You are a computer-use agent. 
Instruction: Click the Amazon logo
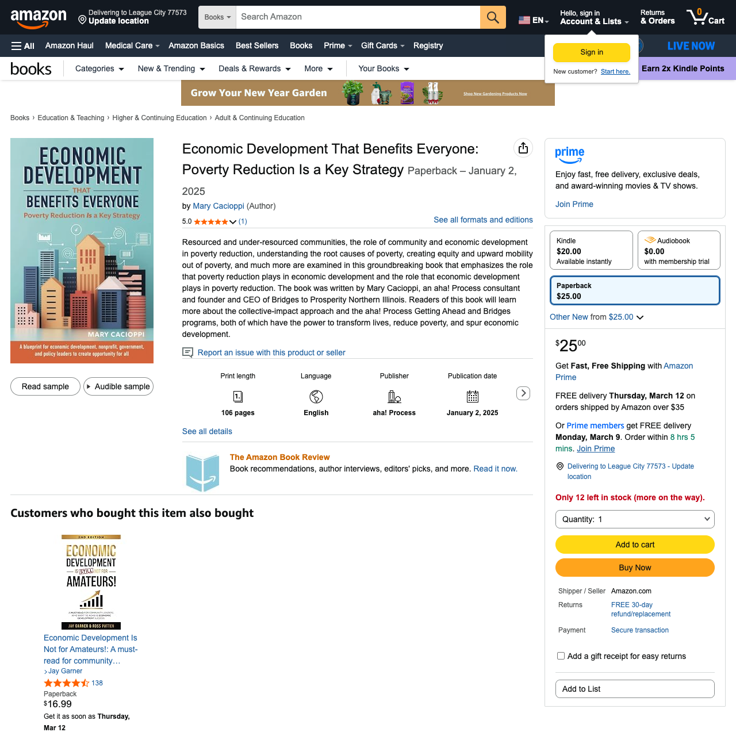click(39, 18)
